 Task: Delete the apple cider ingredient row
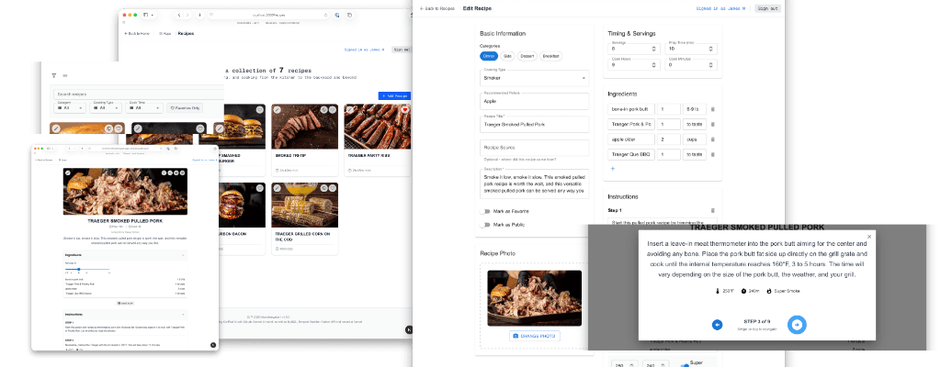click(x=713, y=139)
